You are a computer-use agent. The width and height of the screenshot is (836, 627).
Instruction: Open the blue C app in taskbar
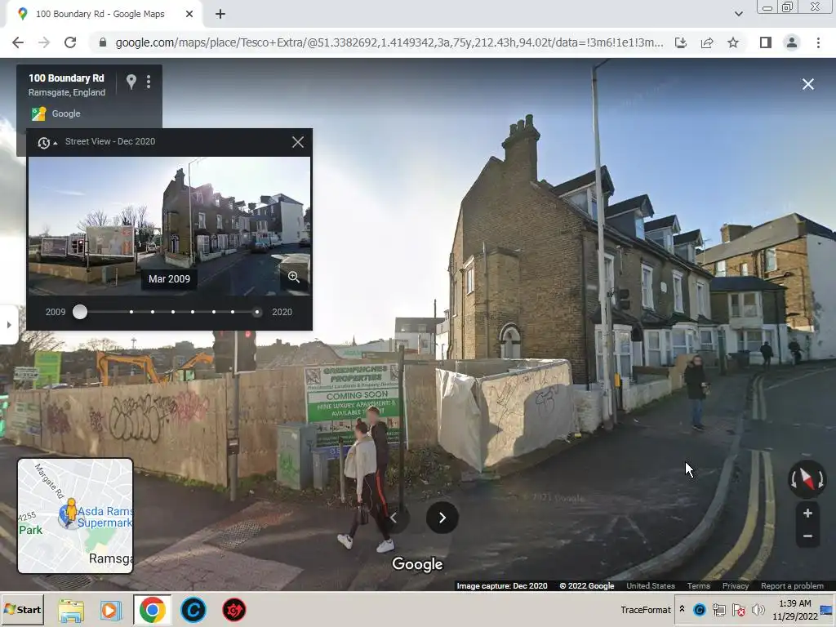[193, 611]
